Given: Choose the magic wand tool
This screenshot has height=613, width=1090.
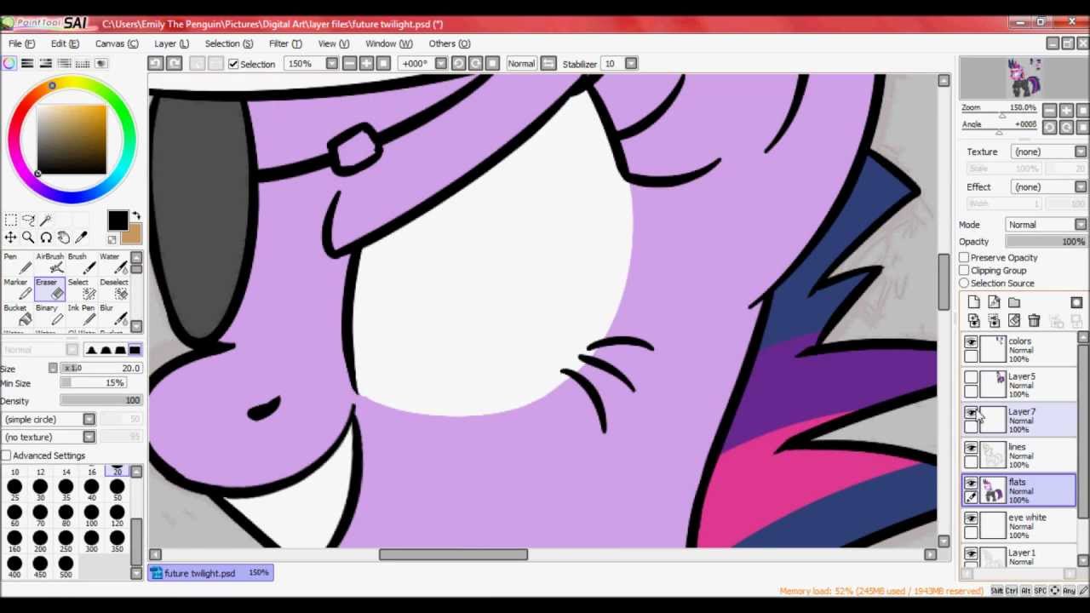Looking at the screenshot, I should click(46, 221).
